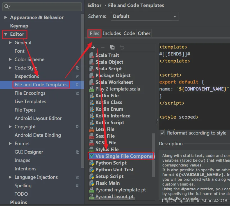The width and height of the screenshot is (230, 206).
Task: Click the Sass File icon
Action: tap(92, 136)
